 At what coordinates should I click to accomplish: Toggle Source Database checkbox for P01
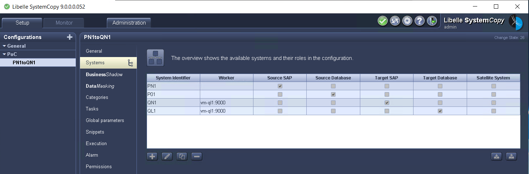click(x=333, y=94)
